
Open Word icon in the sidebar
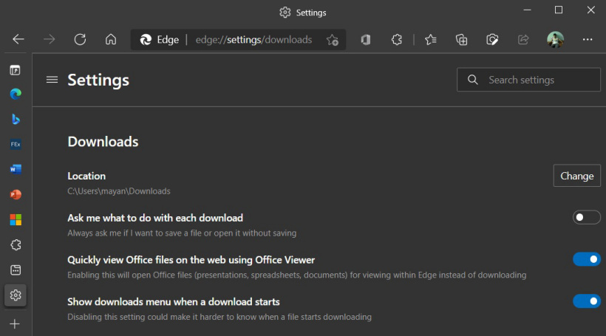click(x=16, y=169)
